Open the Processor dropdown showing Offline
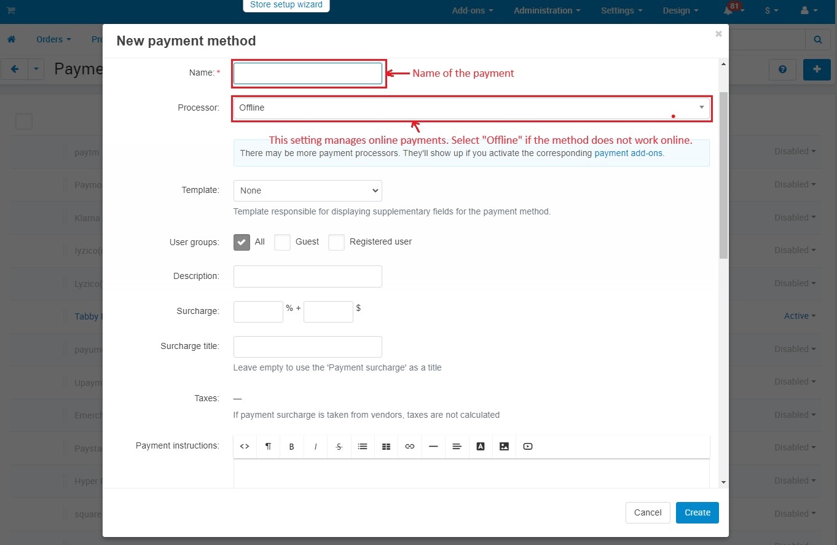 click(471, 108)
